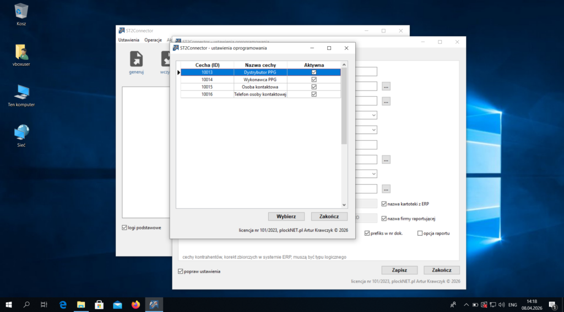This screenshot has height=312, width=564.
Task: Open the Operacje menu
Action: 153,40
